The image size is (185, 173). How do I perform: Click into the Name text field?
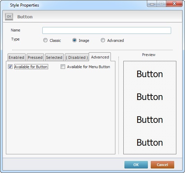[107, 30]
